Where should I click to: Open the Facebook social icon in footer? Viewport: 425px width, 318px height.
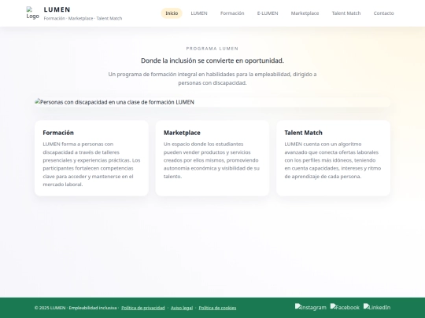pyautogui.click(x=345, y=307)
